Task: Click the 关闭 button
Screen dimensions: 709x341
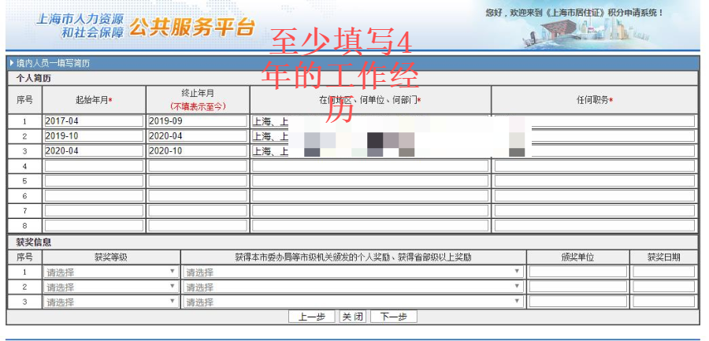Action: 353,317
